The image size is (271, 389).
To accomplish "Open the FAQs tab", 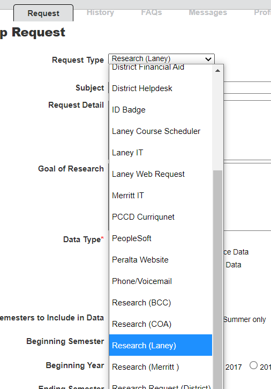I will [x=152, y=12].
